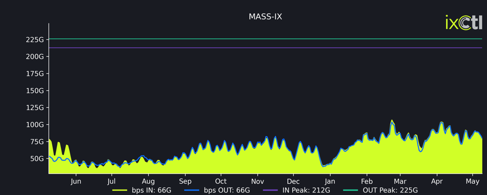Click the yellow bps IN legend swatch
This screenshot has height=195, width=487.
pyautogui.click(x=120, y=190)
